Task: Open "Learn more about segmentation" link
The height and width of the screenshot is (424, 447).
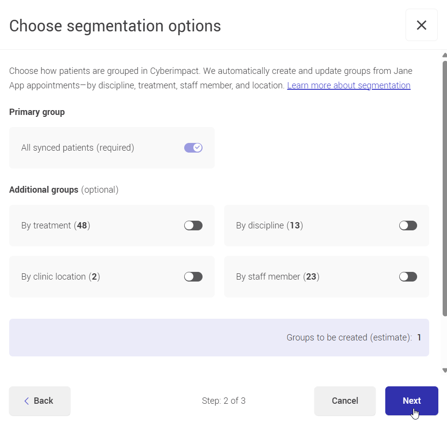Action: click(x=348, y=85)
